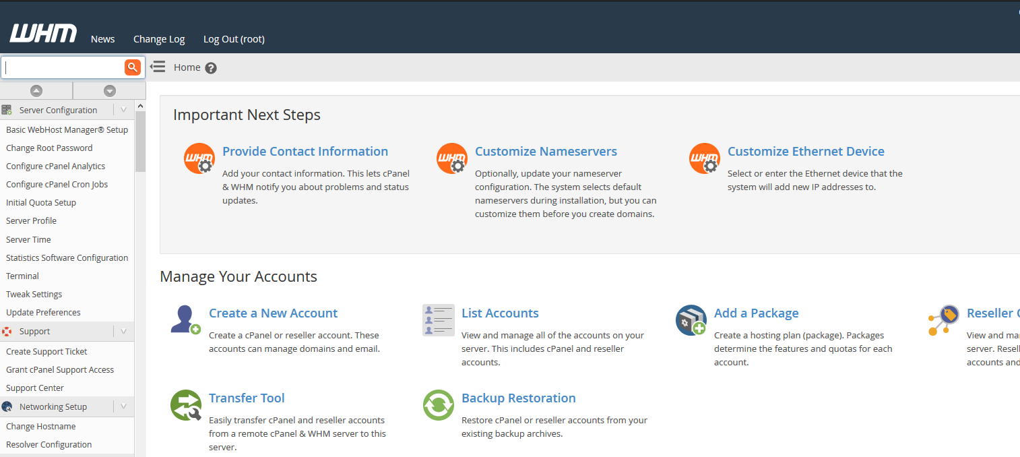This screenshot has width=1020, height=457.
Task: Open Support Center
Action: 35,388
